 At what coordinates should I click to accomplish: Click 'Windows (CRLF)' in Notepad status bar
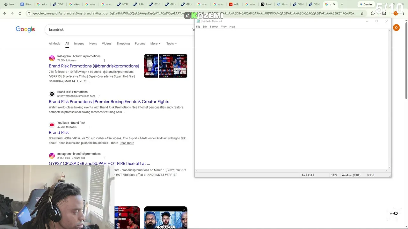351,175
